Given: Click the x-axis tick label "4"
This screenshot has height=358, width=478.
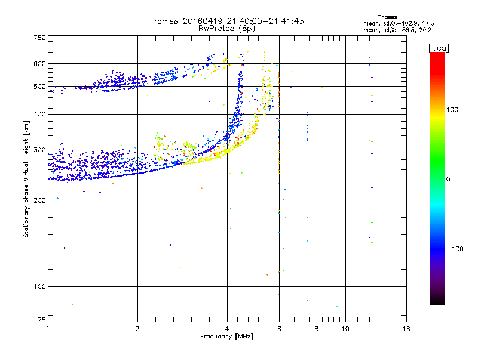Looking at the screenshot, I should [227, 329].
